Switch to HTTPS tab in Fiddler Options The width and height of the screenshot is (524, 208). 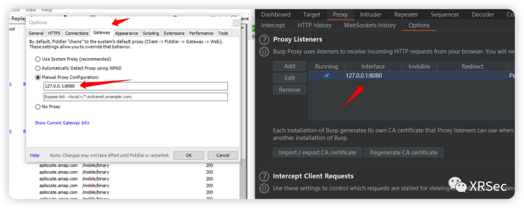(x=54, y=33)
